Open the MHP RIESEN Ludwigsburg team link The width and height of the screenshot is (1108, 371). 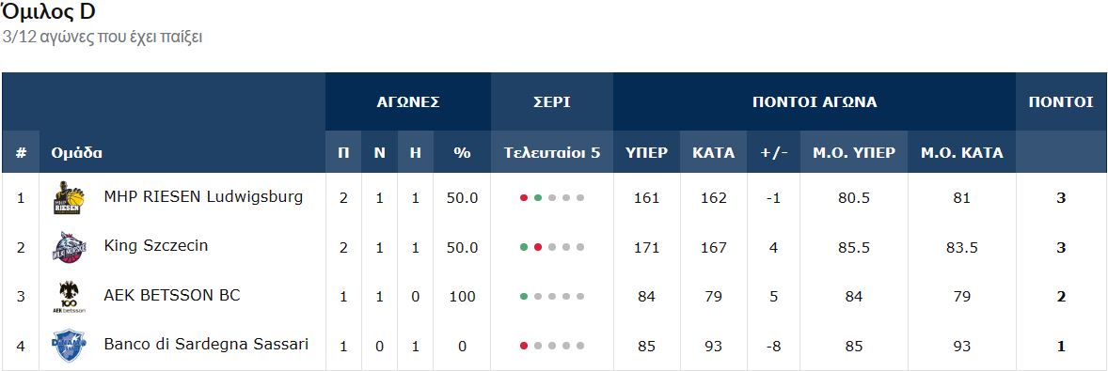203,197
